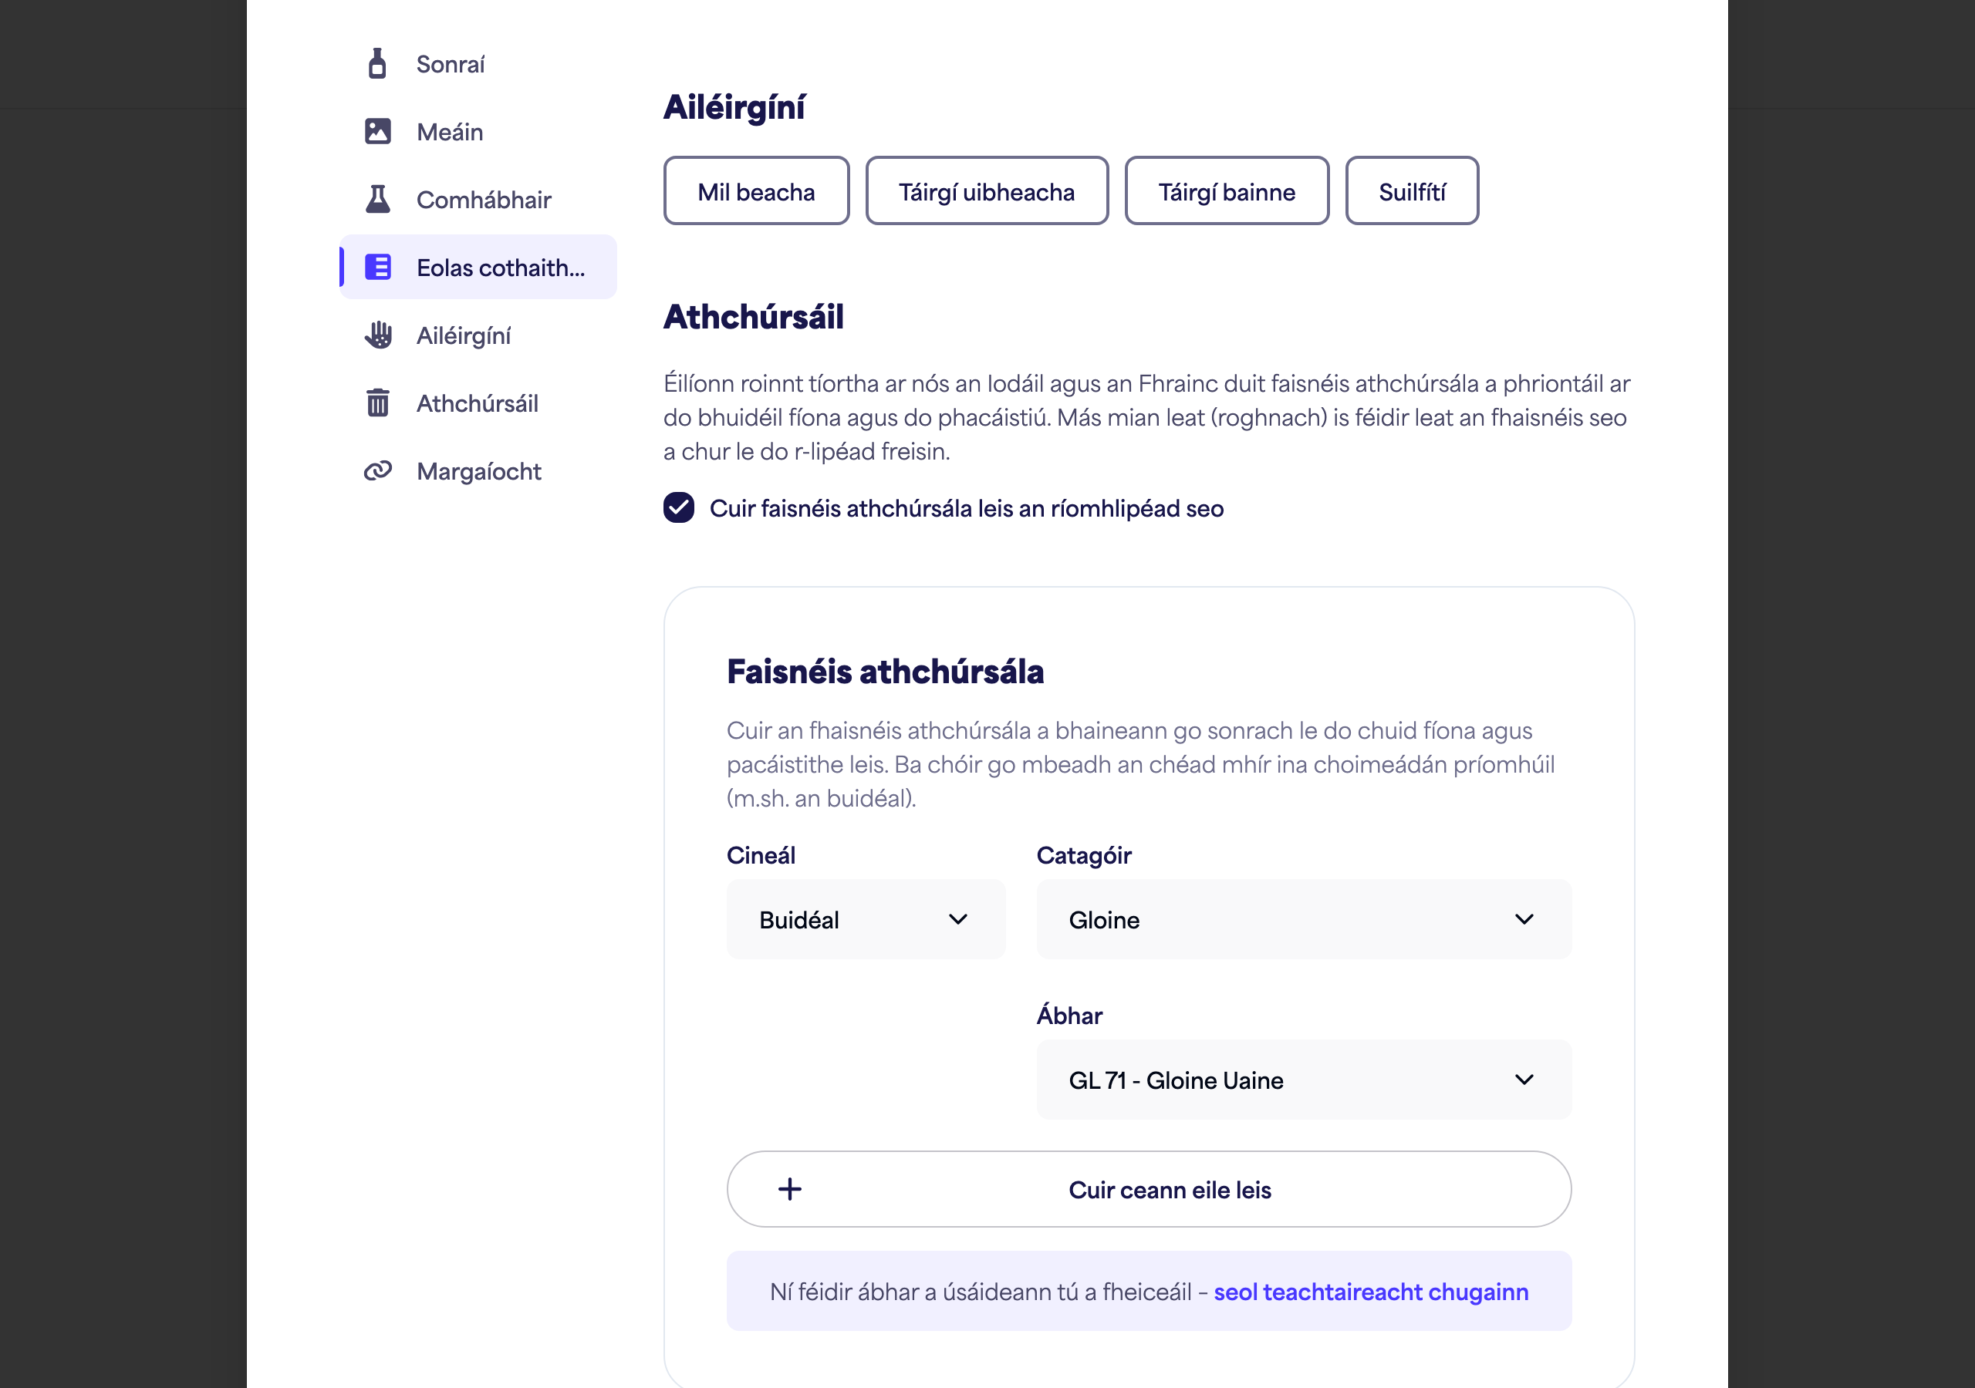Select the Táirgí uibheacha allergen chip
Viewport: 1975px width, 1388px height.
click(x=987, y=191)
